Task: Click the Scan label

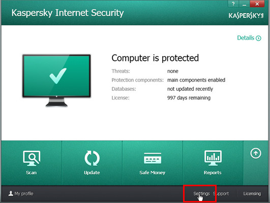Action: coord(31,173)
